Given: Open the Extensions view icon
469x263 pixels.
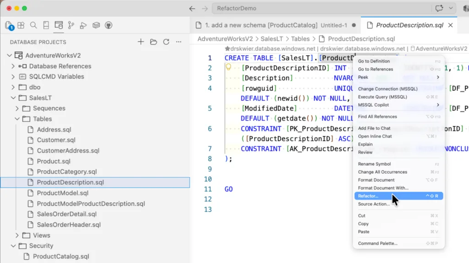Looking at the screenshot, I should (21, 26).
